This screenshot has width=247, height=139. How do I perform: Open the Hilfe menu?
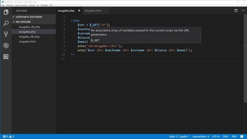[x=51, y=5]
